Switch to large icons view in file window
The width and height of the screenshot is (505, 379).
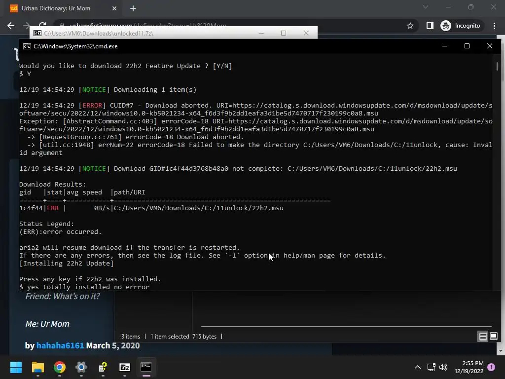(x=493, y=337)
